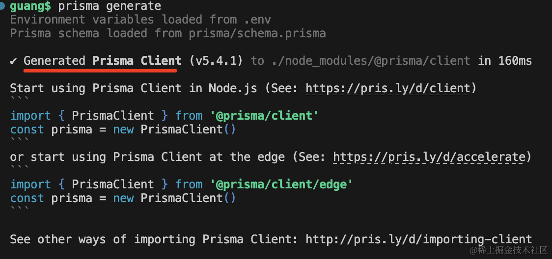Click the (v5.4.1) version text
Viewport: 552px width, 259px height.
pos(216,61)
